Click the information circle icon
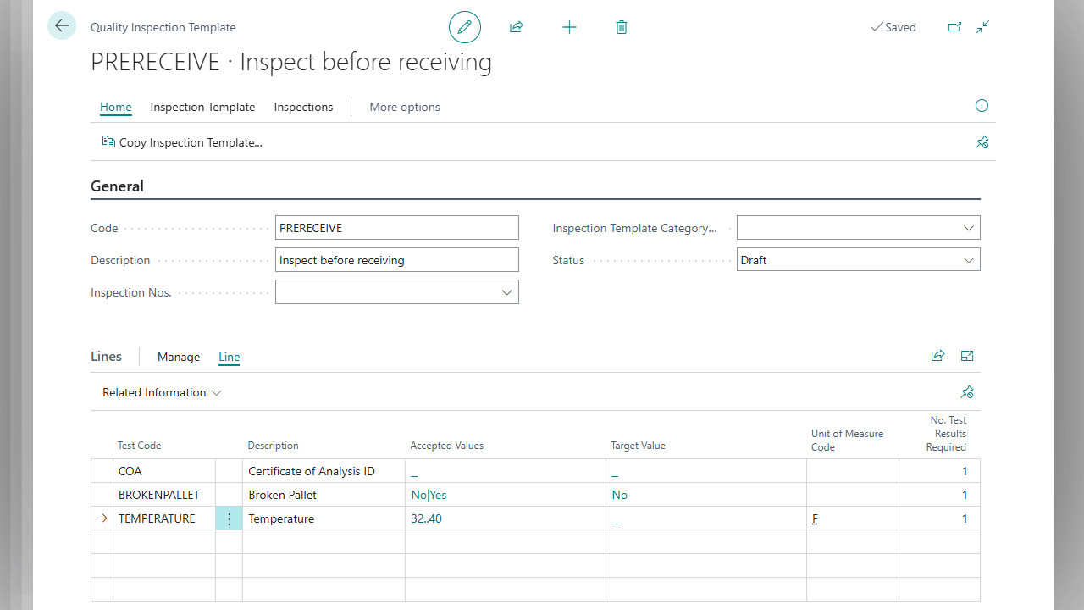 pos(982,106)
